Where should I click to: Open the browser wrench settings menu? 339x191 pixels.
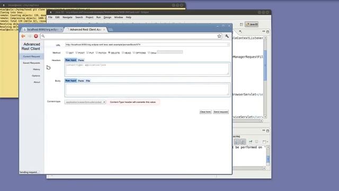(x=227, y=36)
